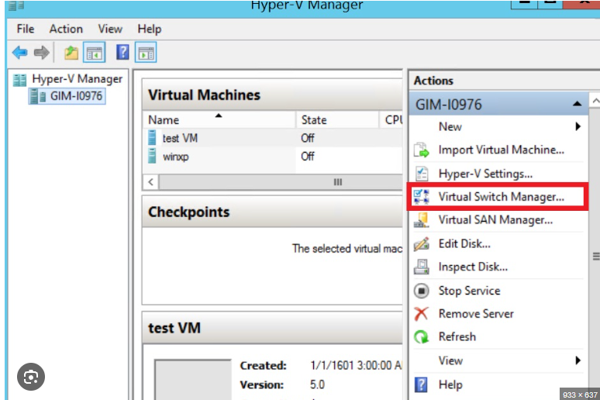Screen dimensions: 600x400
Task: Click the left scroll arrow under VM list
Action: 150,182
